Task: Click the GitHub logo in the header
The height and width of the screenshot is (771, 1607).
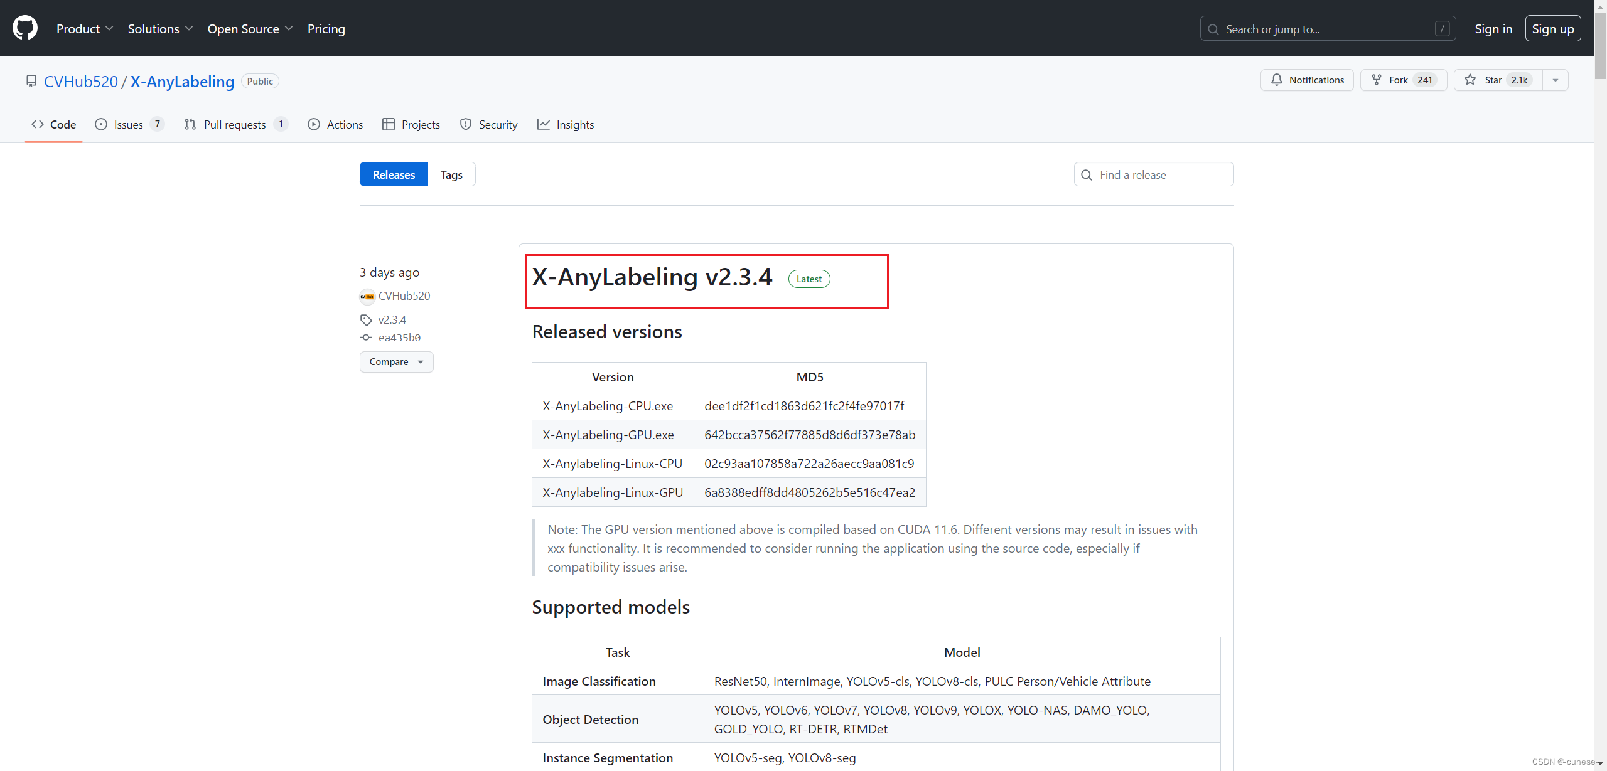Action: (24, 28)
